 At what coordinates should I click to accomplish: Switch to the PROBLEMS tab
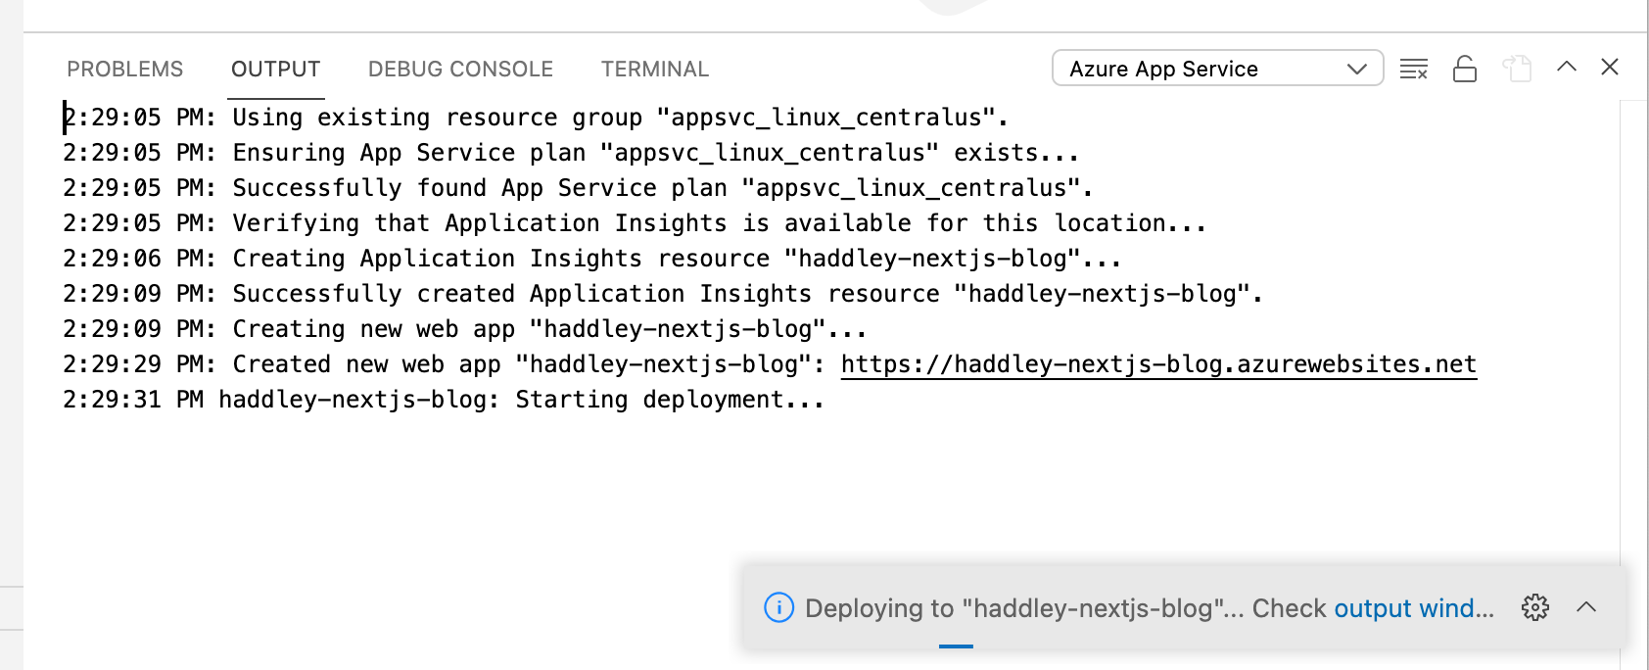125,70
